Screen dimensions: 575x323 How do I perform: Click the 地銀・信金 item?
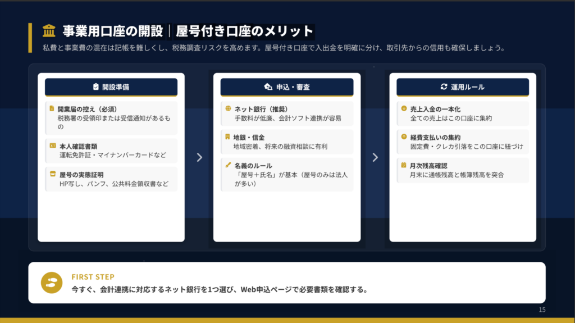tap(287, 142)
